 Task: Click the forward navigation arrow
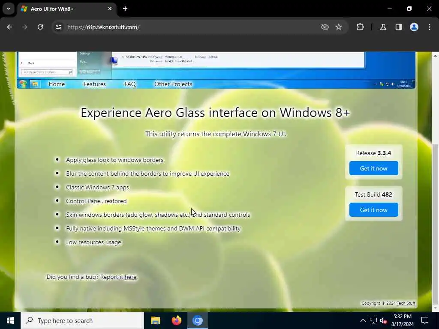[24, 27]
